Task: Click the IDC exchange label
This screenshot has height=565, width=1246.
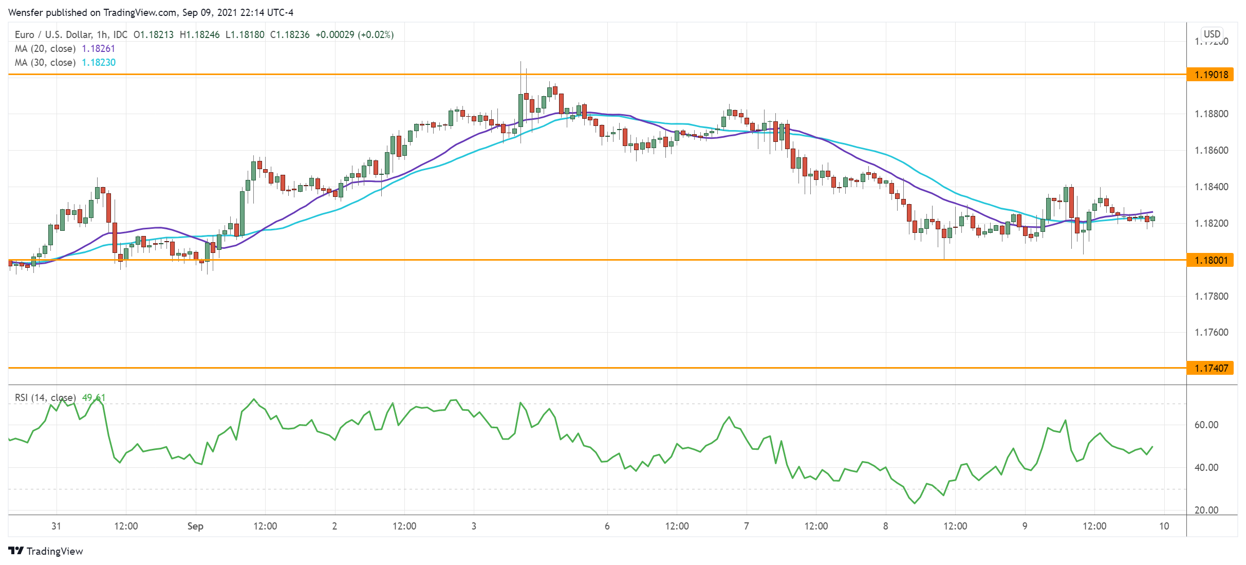Action: coord(120,35)
